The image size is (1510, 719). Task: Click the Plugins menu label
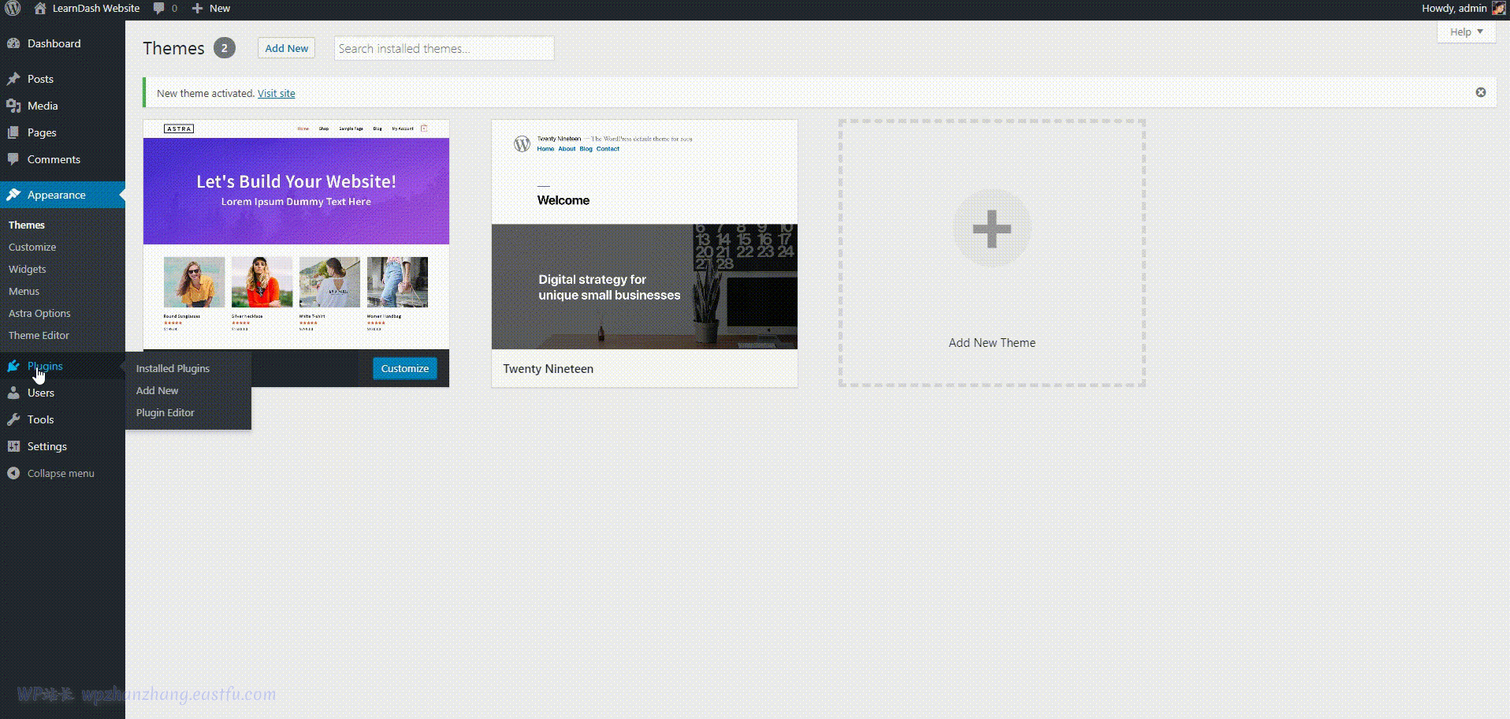(x=45, y=366)
